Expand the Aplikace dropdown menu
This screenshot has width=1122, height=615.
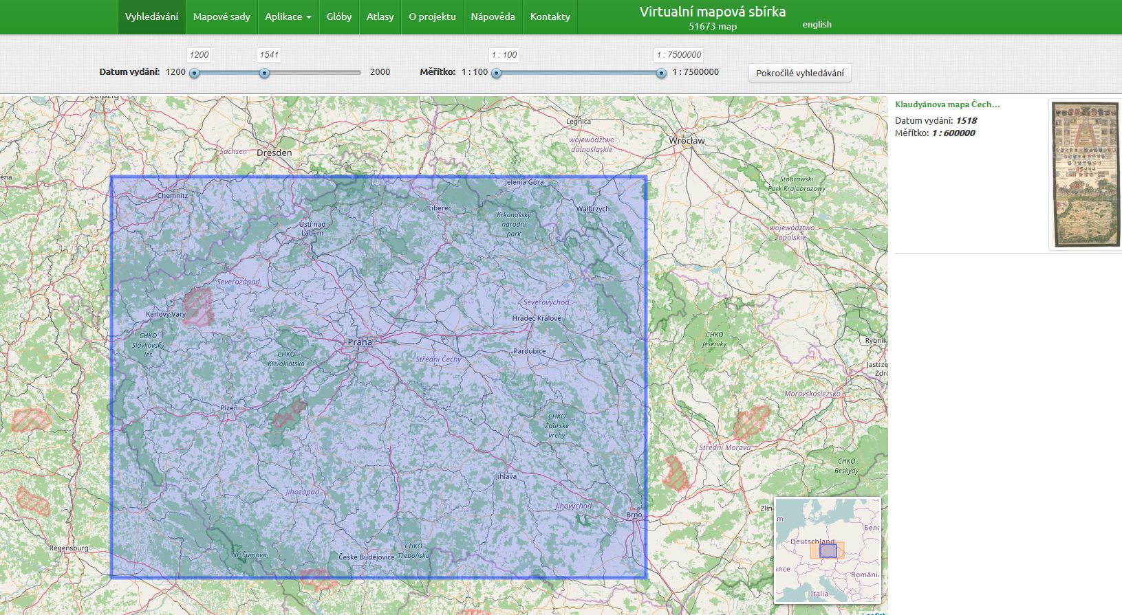tap(288, 16)
